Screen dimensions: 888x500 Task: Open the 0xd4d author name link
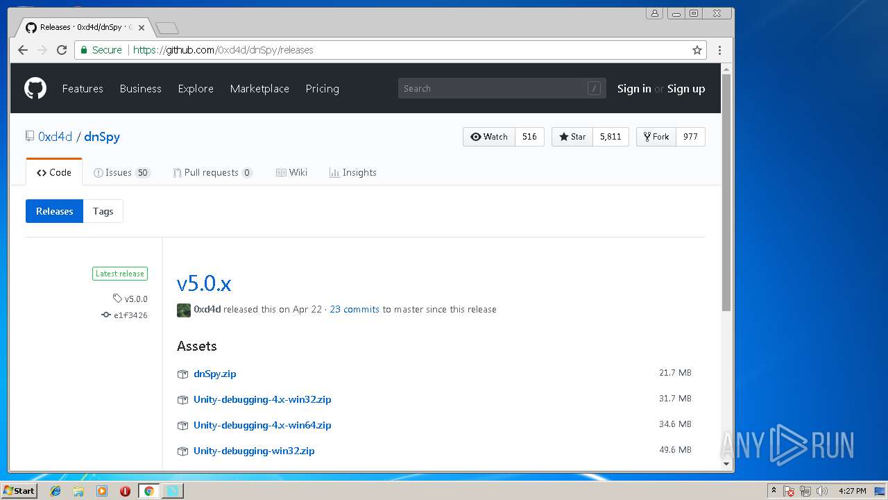pyautogui.click(x=207, y=309)
